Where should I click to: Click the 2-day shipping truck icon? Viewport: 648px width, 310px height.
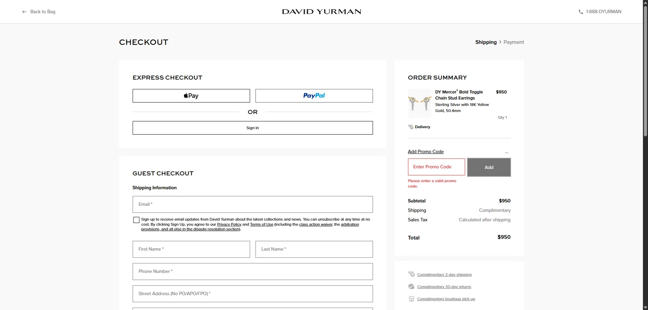(x=411, y=274)
